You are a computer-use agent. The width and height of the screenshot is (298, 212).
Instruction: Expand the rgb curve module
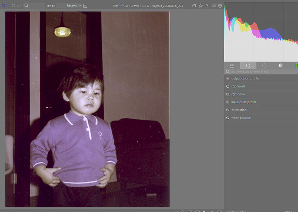tap(238, 94)
